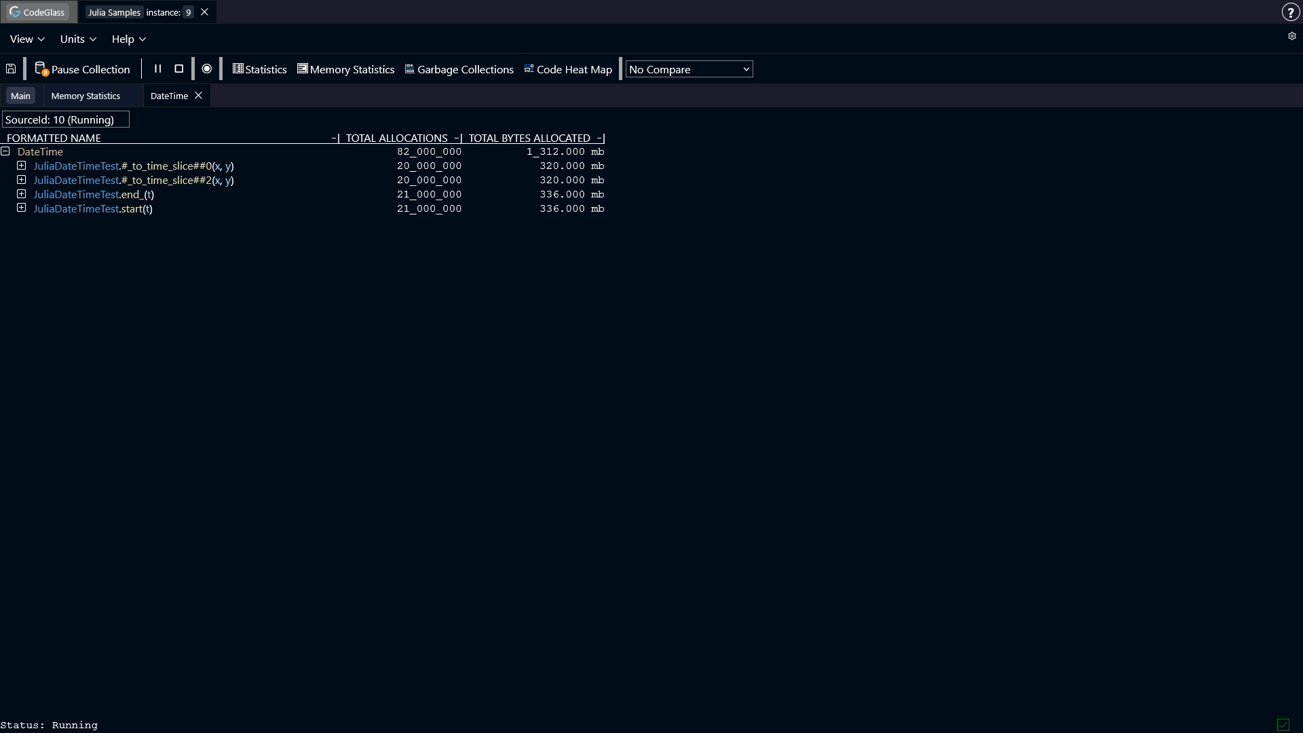Collapse the DateTime tree node
This screenshot has height=733, width=1303.
coord(5,151)
